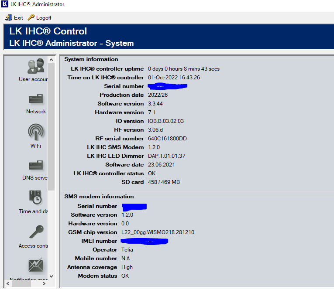Open the Time and date clock icon
The width and height of the screenshot is (334, 289).
click(36, 197)
